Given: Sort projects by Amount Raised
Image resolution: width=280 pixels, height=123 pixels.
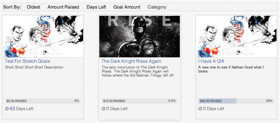Looking at the screenshot, I should pyautogui.click(x=63, y=7).
